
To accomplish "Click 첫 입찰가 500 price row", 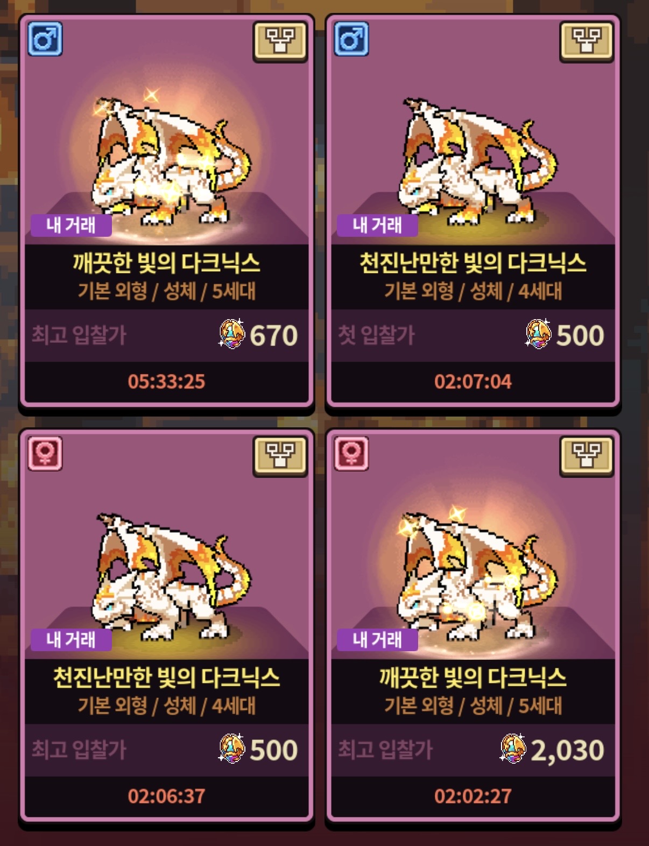I will coord(473,335).
